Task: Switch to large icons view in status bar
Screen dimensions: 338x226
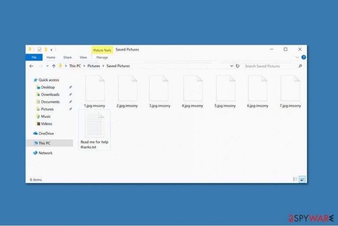Action: pyautogui.click(x=302, y=179)
